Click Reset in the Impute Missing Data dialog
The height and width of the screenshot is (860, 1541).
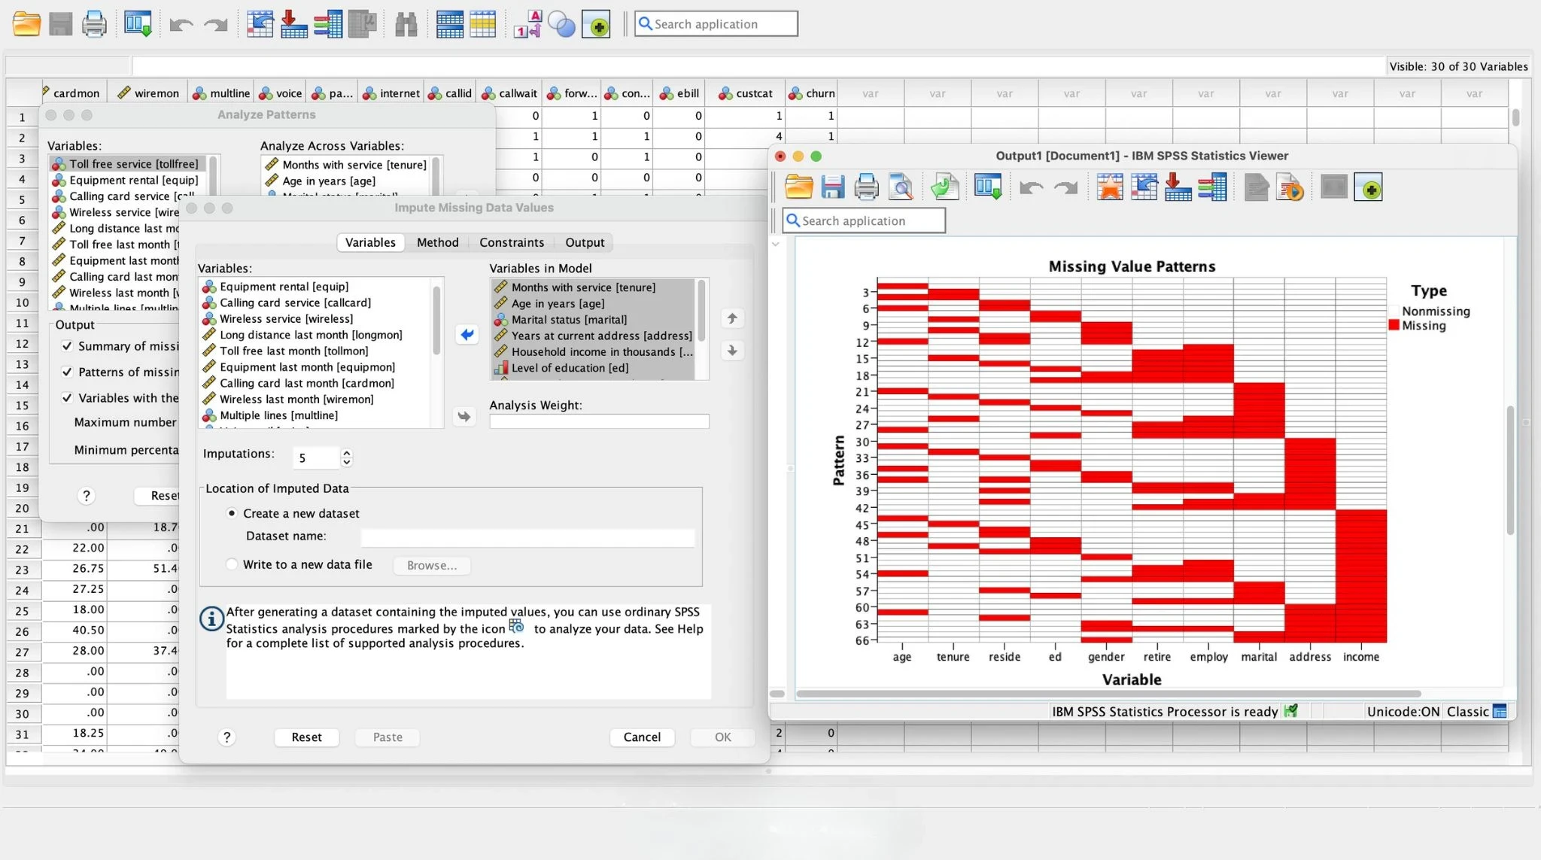305,737
